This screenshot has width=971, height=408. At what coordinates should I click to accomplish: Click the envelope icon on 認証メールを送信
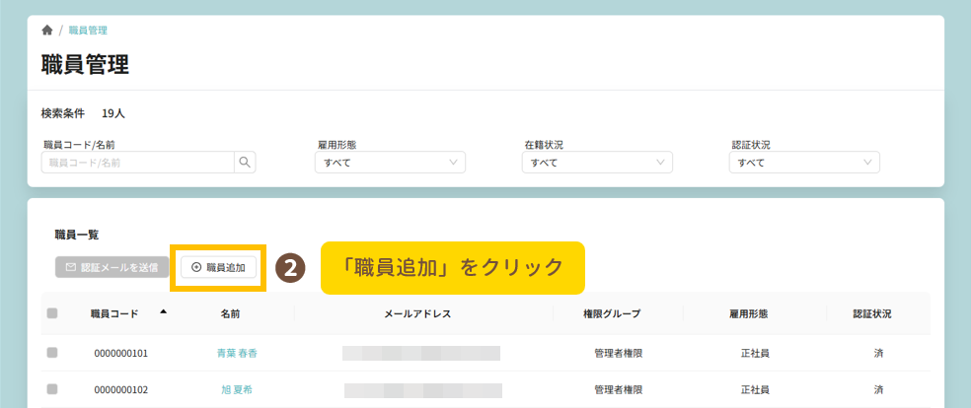[71, 267]
